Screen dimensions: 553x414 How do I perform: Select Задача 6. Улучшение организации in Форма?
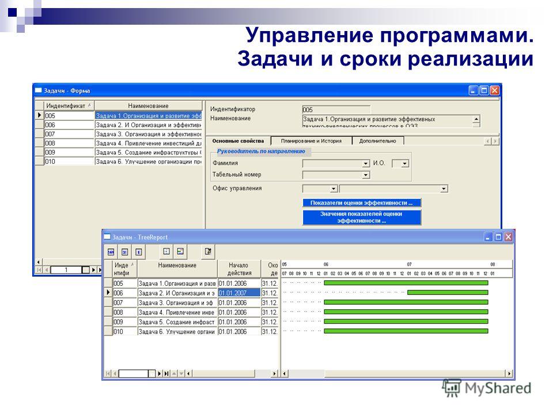click(149, 162)
